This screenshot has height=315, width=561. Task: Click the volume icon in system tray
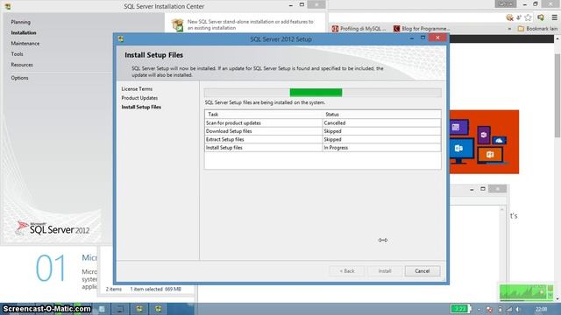click(x=518, y=309)
